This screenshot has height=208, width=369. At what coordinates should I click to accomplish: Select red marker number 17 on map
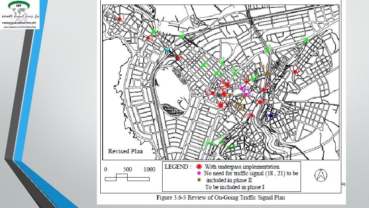pos(247,82)
